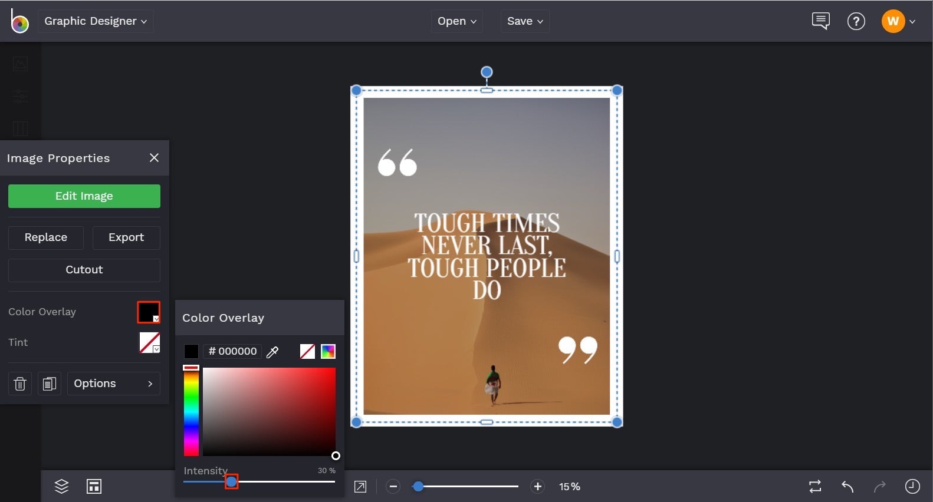Click zoom out minus button

point(393,486)
